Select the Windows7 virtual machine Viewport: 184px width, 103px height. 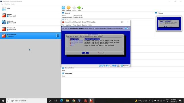click(30, 22)
